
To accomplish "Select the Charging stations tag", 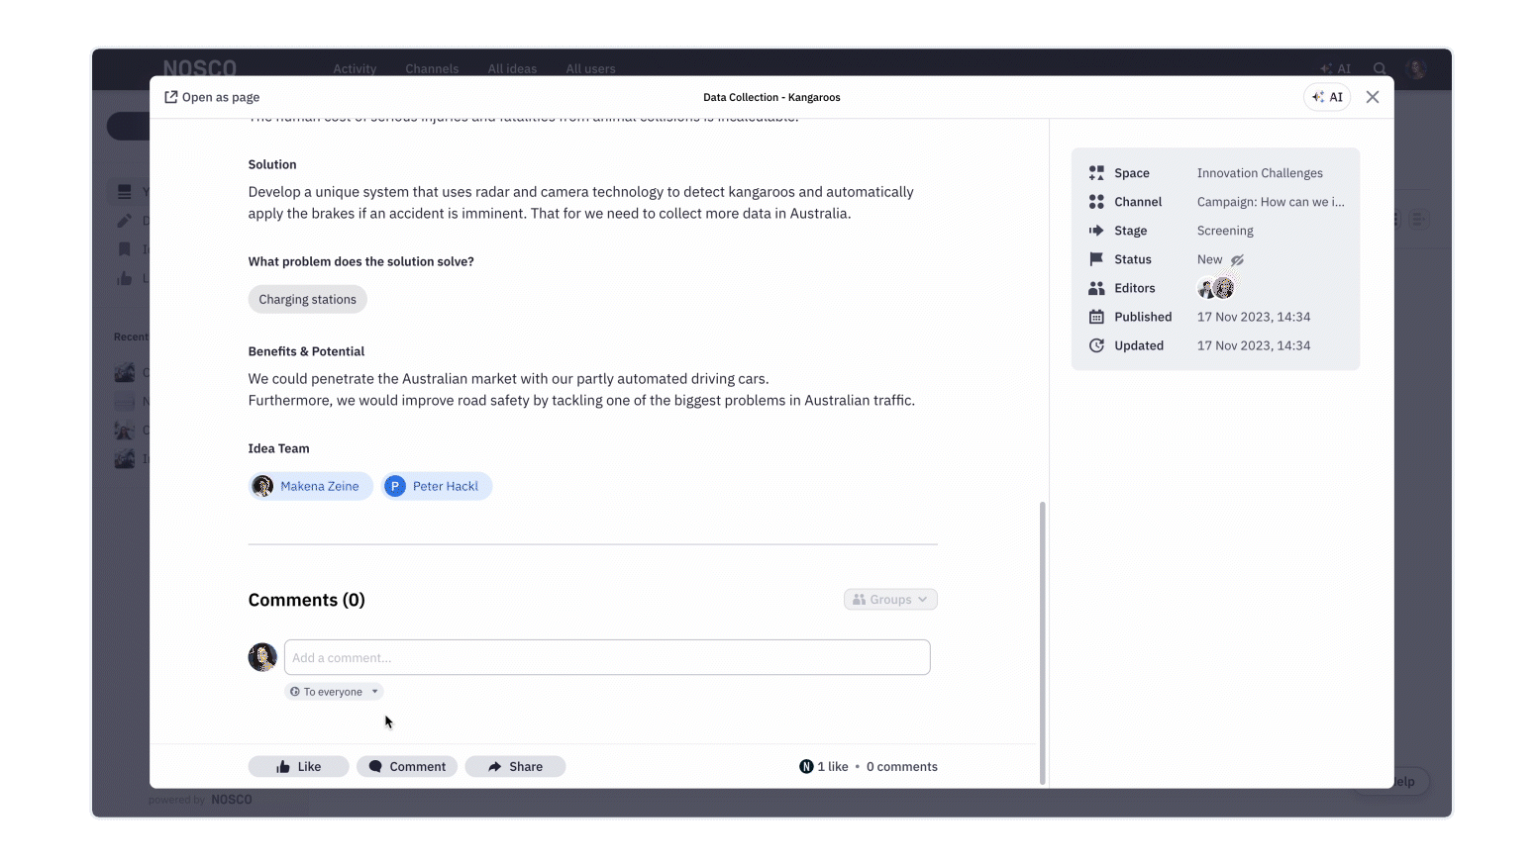I will (307, 299).
